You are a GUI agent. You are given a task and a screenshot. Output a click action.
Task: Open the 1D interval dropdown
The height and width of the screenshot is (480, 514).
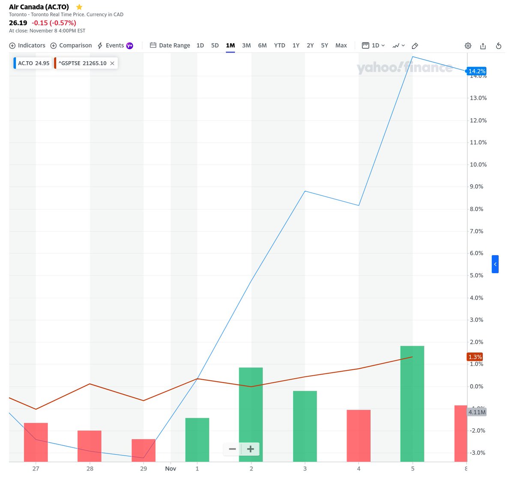(x=374, y=45)
